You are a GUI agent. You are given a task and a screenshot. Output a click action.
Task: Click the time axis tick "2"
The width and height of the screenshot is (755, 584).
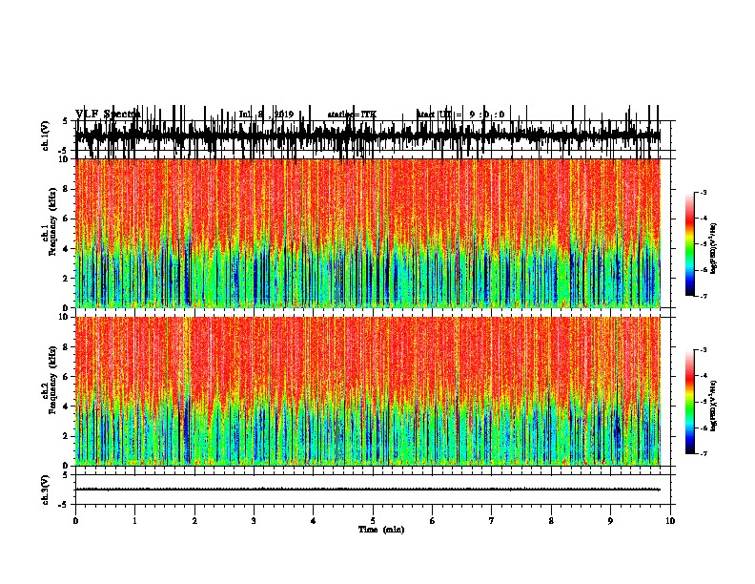pyautogui.click(x=194, y=521)
